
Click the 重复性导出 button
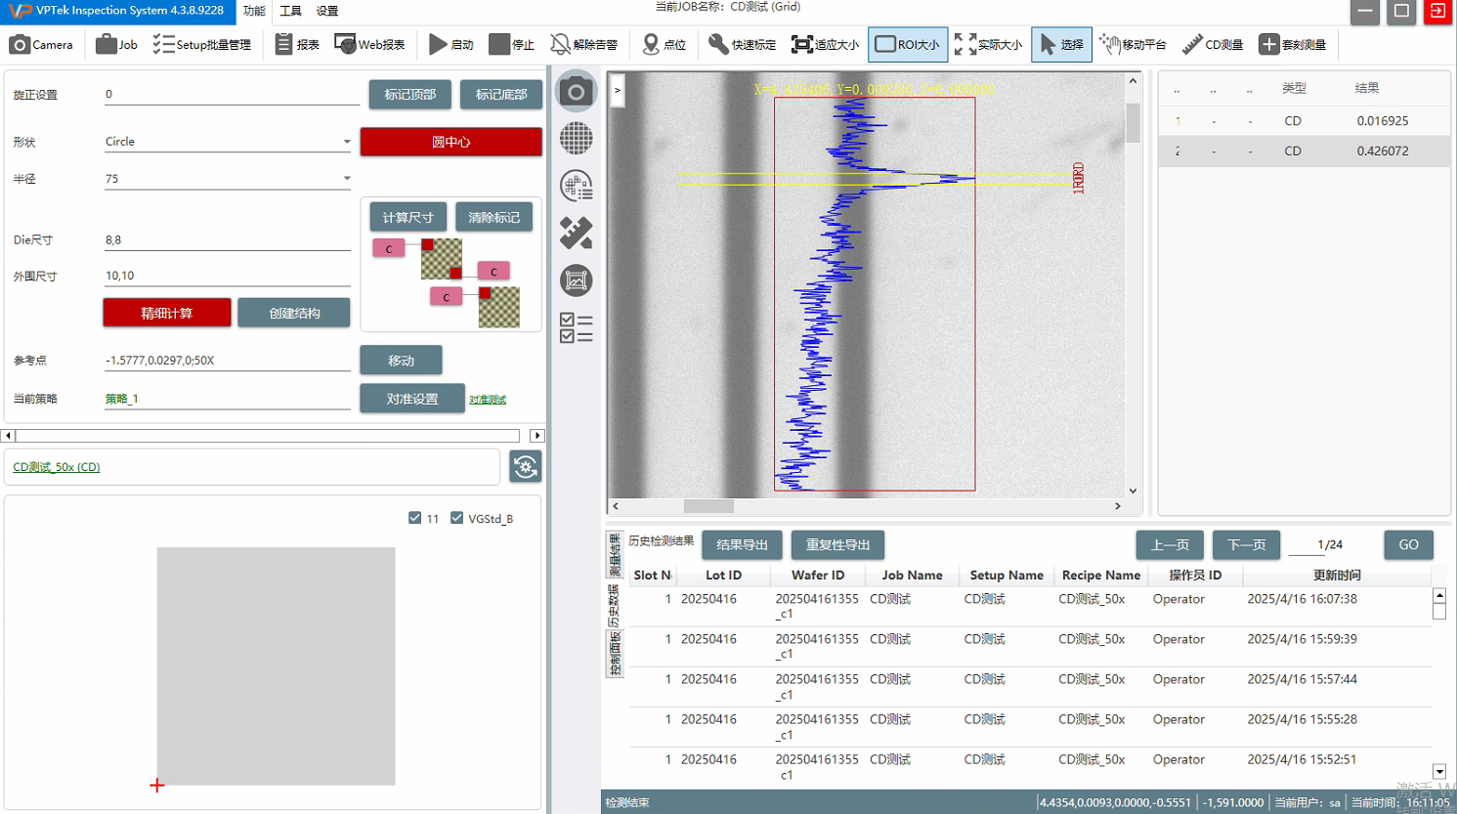(837, 545)
